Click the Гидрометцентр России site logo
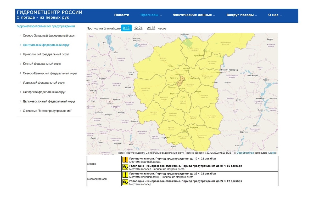This screenshot has height=209, width=314. click(49, 15)
